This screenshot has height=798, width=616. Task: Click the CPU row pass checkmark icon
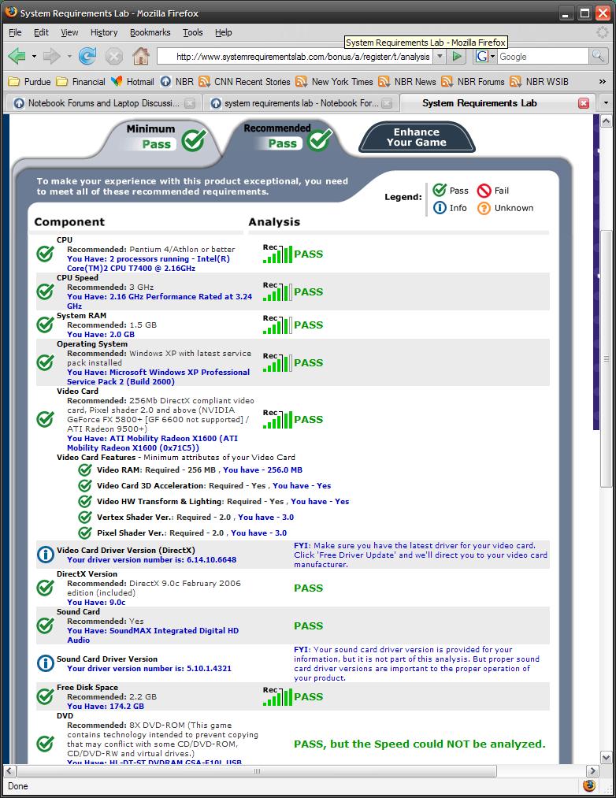point(46,254)
